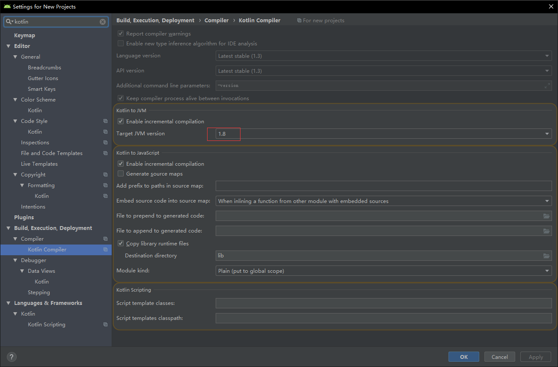Clear the kotlin search field text
Screen dimensions: 558x367
pyautogui.click(x=103, y=21)
